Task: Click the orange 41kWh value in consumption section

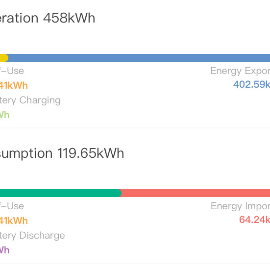Action: point(14,221)
